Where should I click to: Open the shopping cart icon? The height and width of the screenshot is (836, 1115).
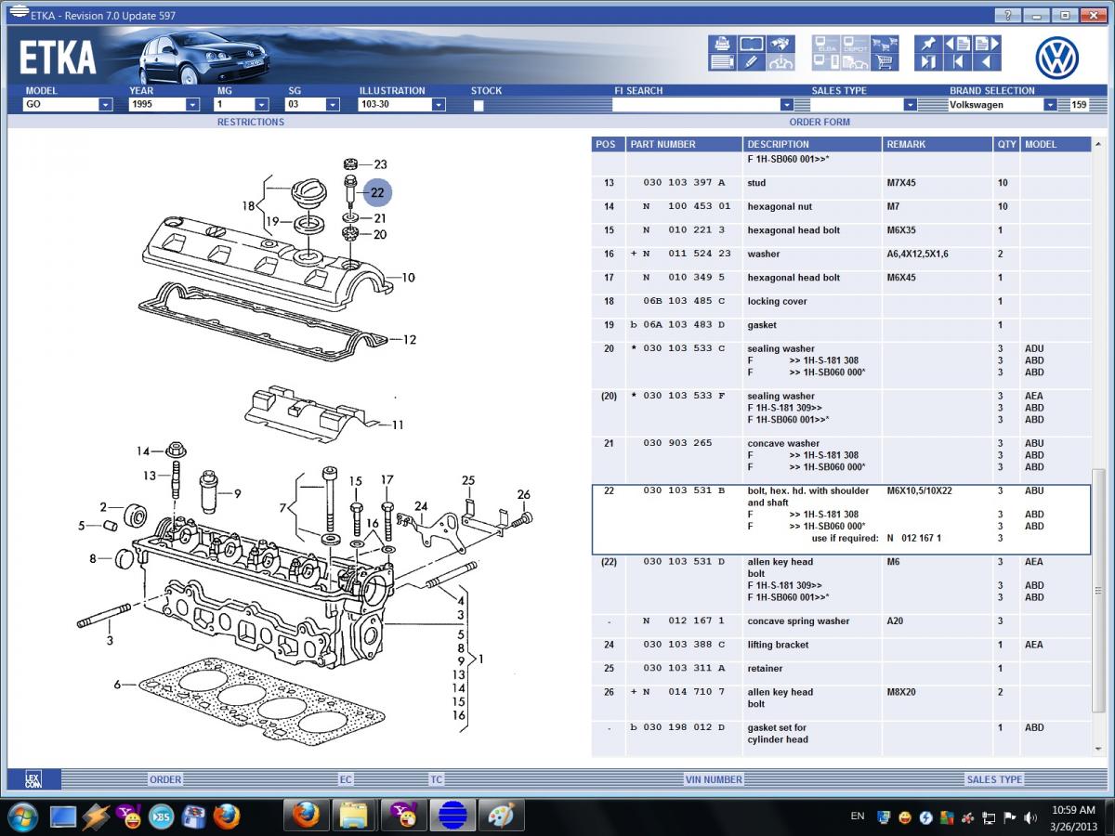[x=885, y=63]
